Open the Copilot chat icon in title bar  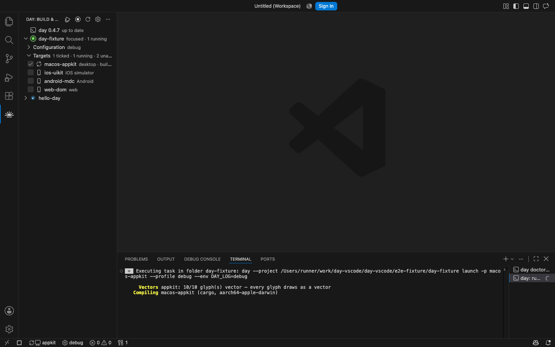(546, 6)
